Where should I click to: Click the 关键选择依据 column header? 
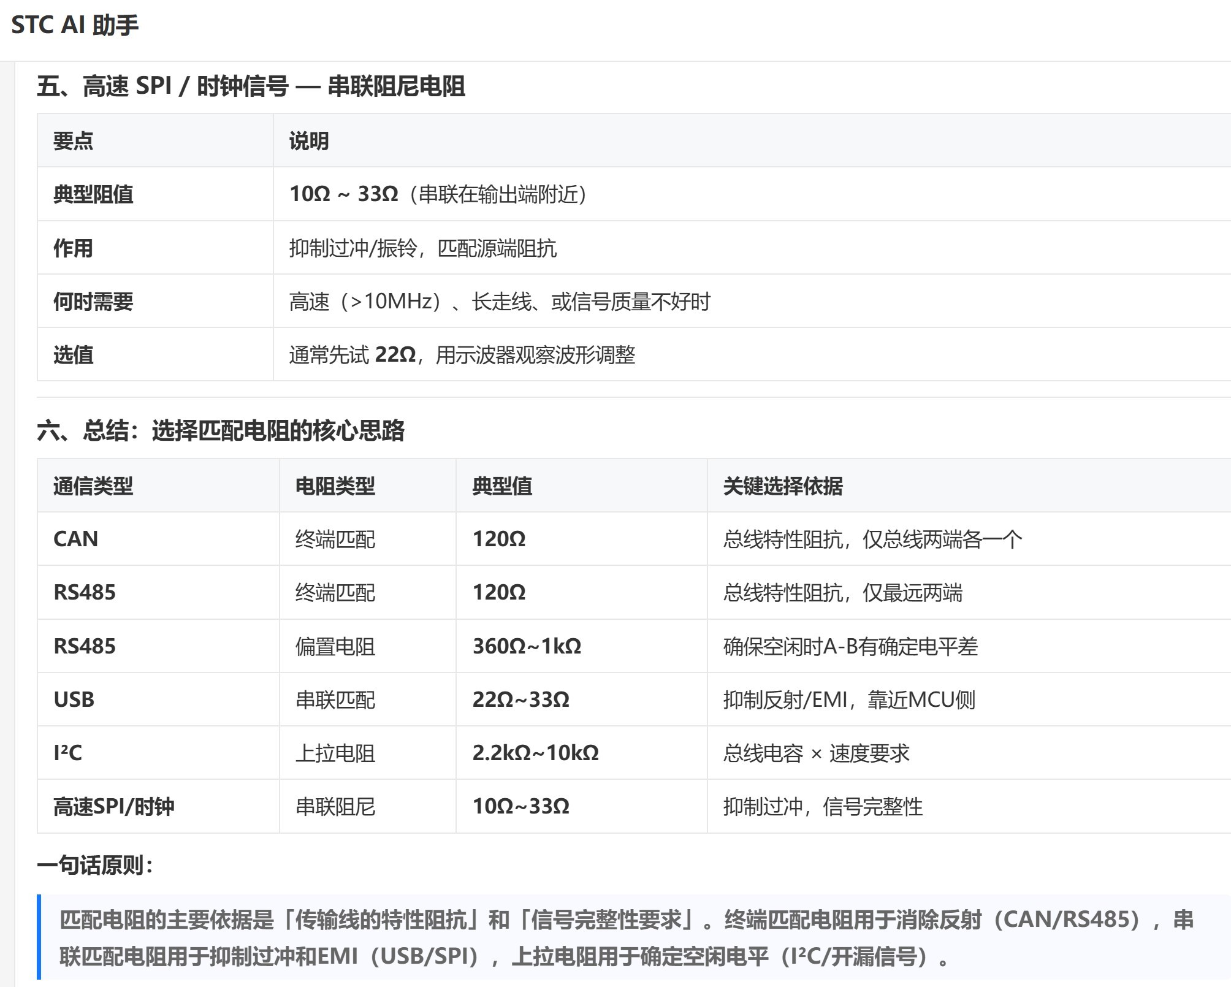tap(783, 486)
